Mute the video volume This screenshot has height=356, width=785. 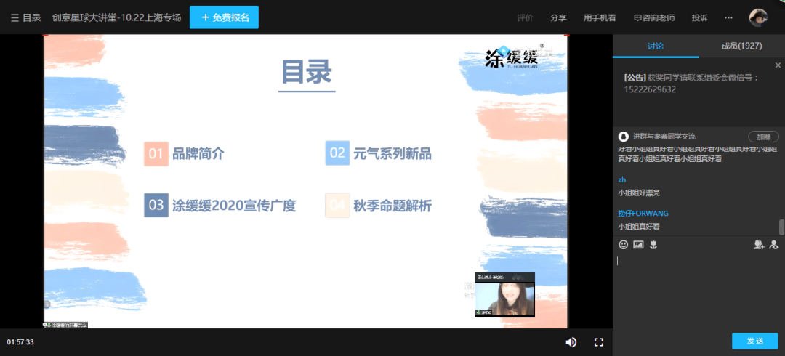[x=571, y=342]
